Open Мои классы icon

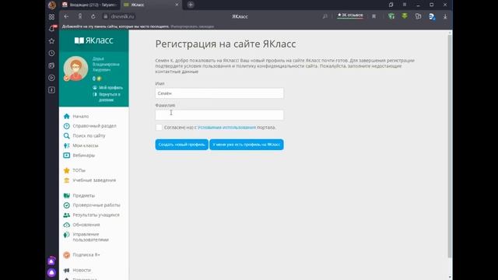66,145
